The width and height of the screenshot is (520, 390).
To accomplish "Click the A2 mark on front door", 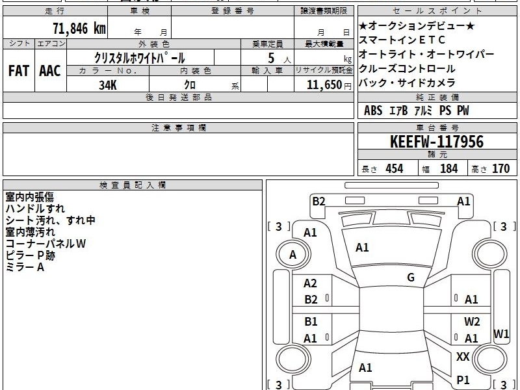I will point(311,283).
